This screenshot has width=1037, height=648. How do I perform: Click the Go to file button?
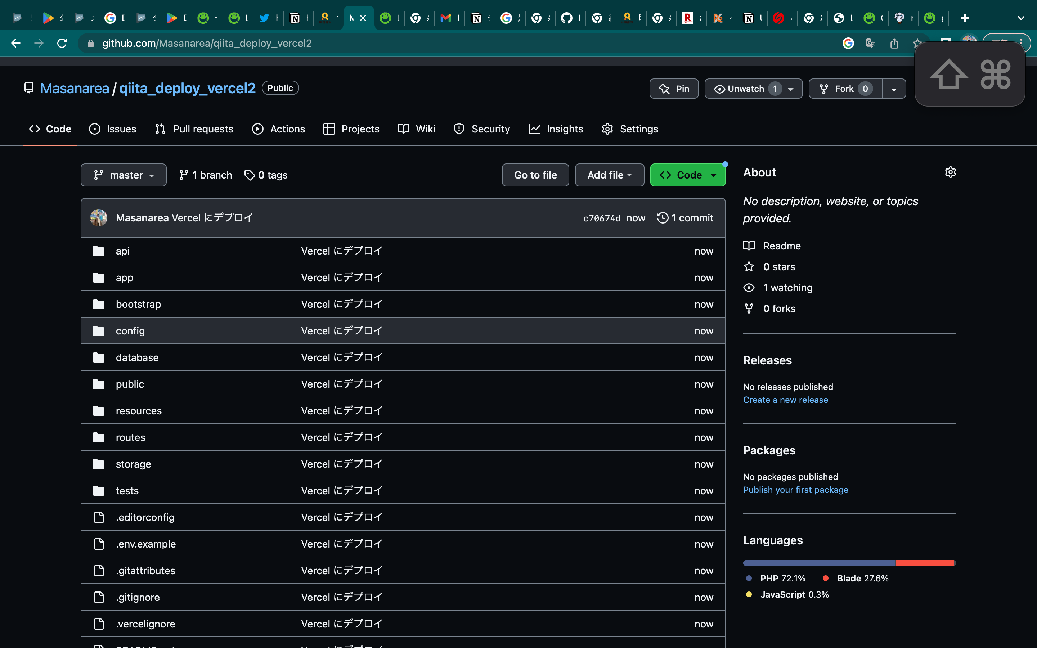(x=535, y=175)
